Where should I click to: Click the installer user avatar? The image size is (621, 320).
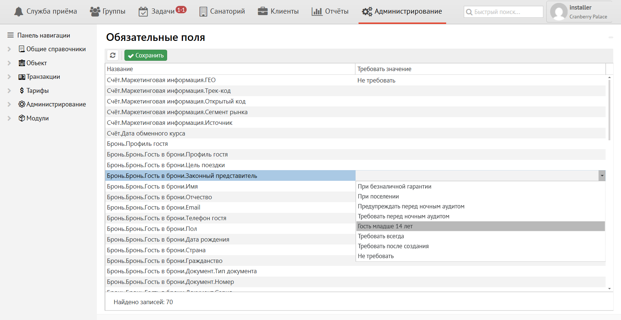pos(558,12)
